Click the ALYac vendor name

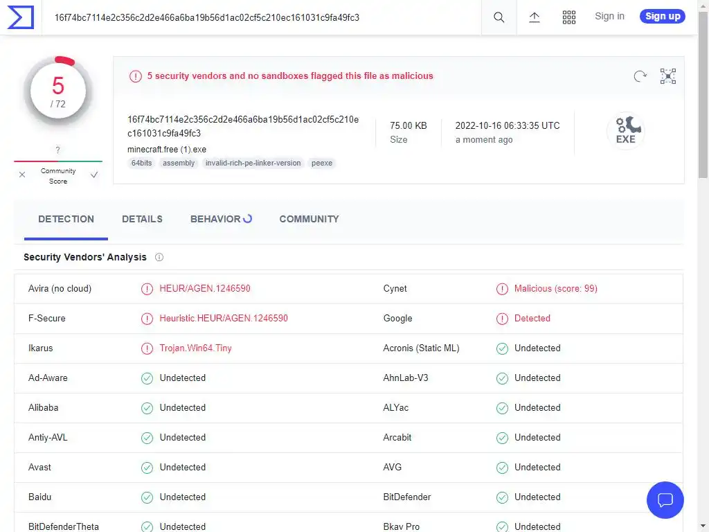pyautogui.click(x=395, y=408)
